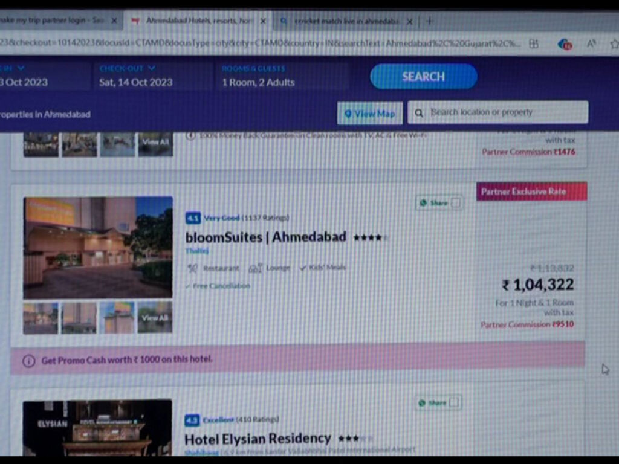Close the Ahmedabad Hotels browser tab
This screenshot has height=464, width=619.
click(x=264, y=21)
